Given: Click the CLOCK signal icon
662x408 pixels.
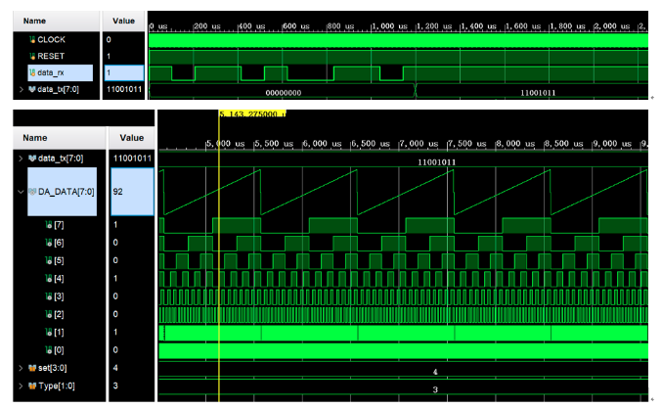Looking at the screenshot, I should [32, 40].
